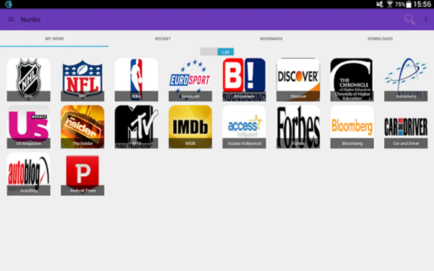Switch to the Downloads tab
Image resolution: width=434 pixels, height=271 pixels.
pyautogui.click(x=380, y=39)
